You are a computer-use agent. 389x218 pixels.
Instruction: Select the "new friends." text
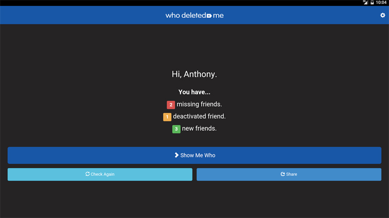coord(199,128)
